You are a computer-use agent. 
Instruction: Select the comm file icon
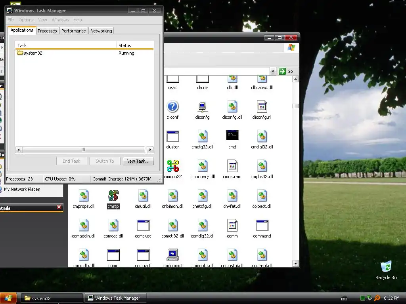tap(232, 225)
